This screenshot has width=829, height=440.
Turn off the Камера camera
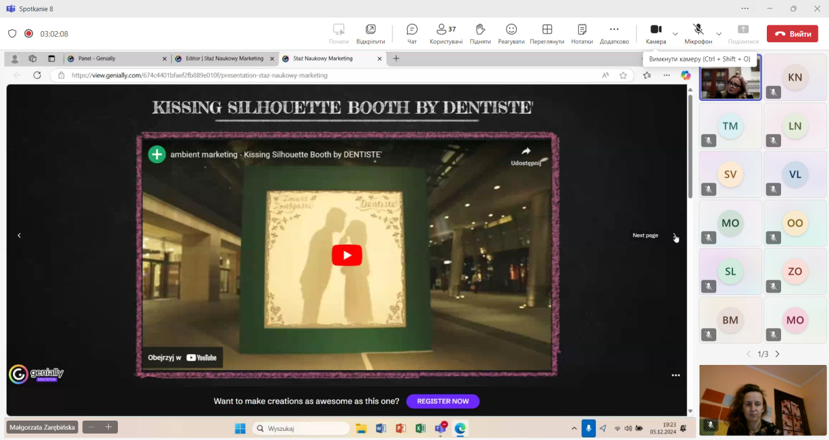click(x=655, y=34)
